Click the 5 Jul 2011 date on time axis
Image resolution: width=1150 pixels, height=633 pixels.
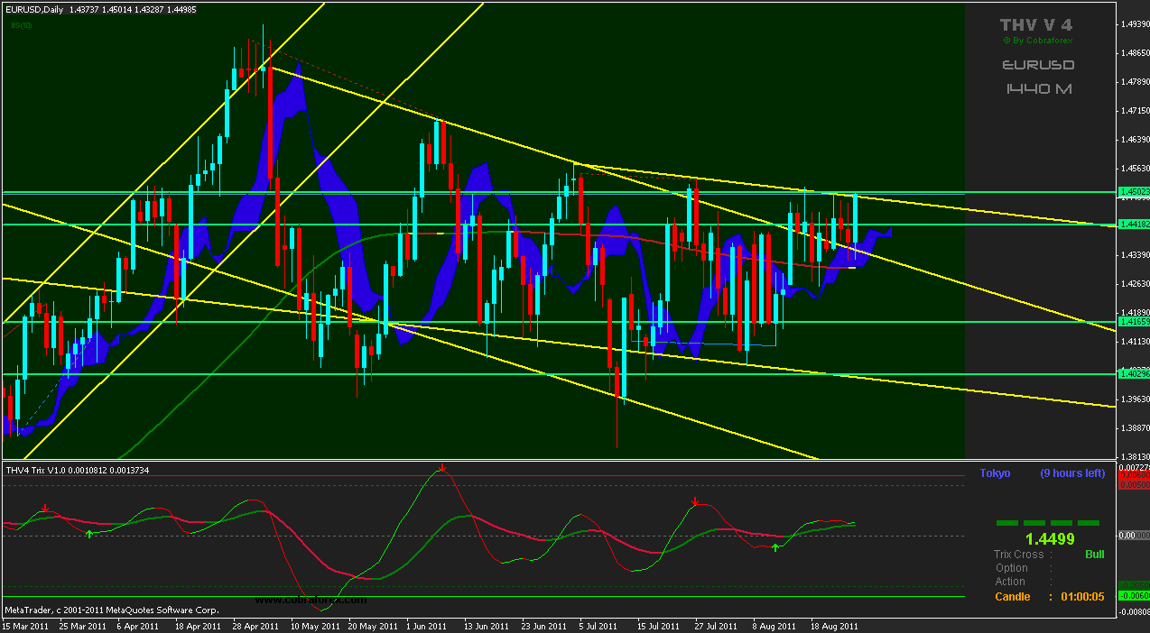pyautogui.click(x=596, y=625)
